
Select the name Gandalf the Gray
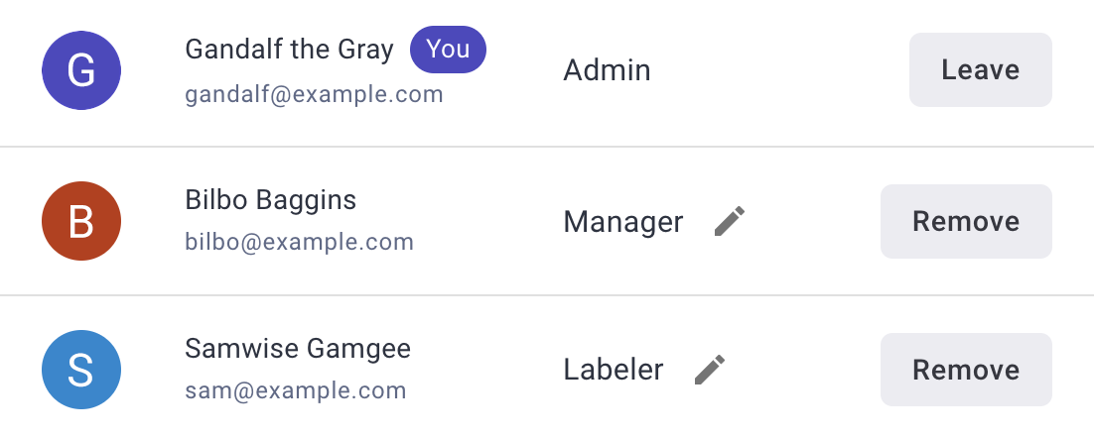(289, 50)
